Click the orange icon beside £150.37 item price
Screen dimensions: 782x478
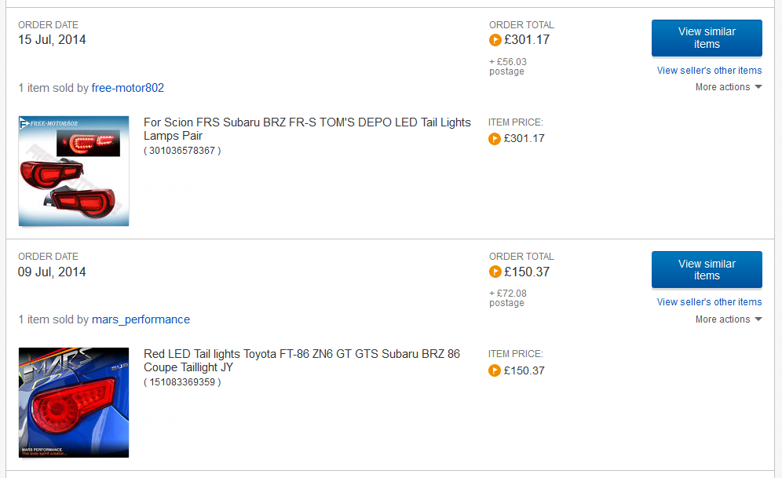[494, 370]
